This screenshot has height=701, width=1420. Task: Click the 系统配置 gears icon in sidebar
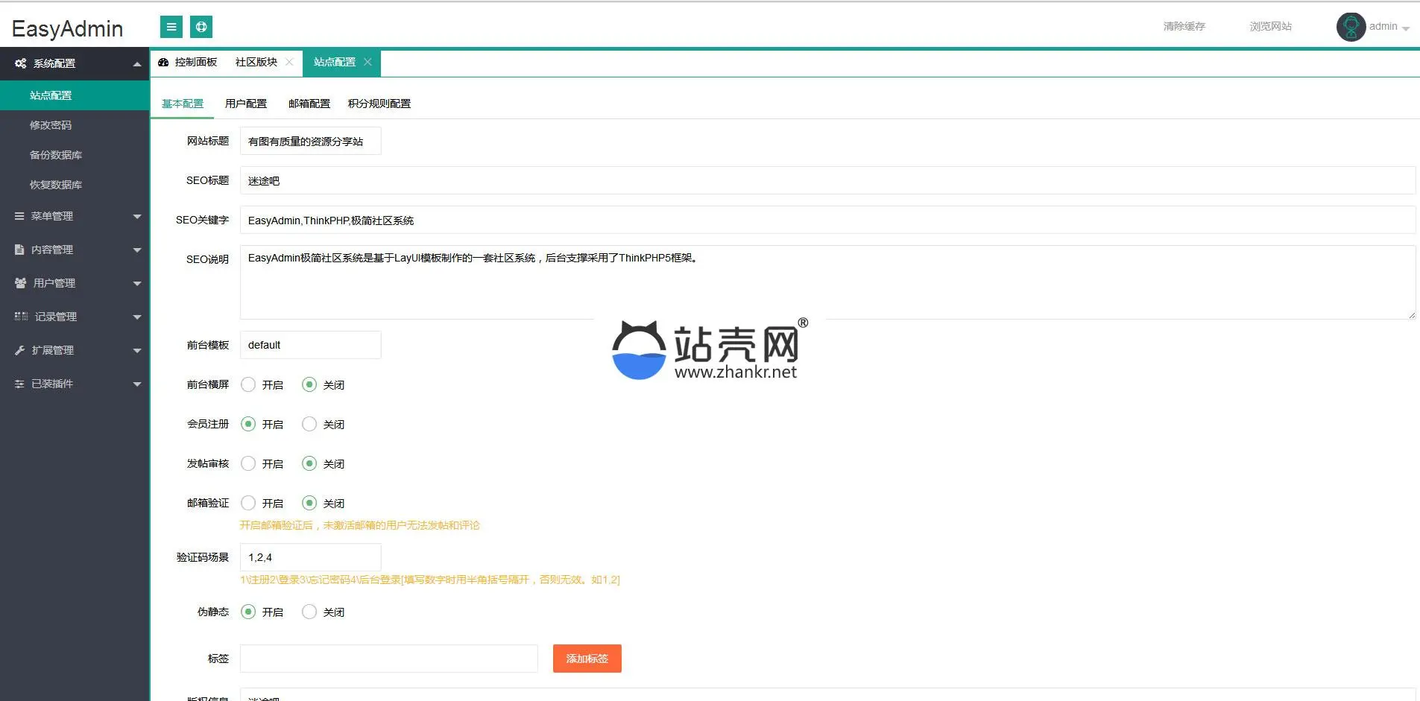tap(21, 63)
